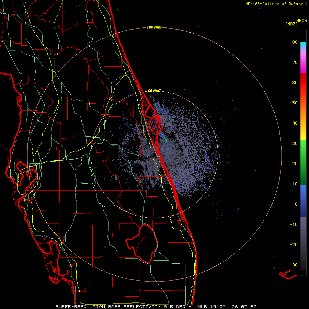Image resolution: width=309 pixels, height=309 pixels.
Task: Click the 100 NMI range ring label
Action: [x=154, y=27]
